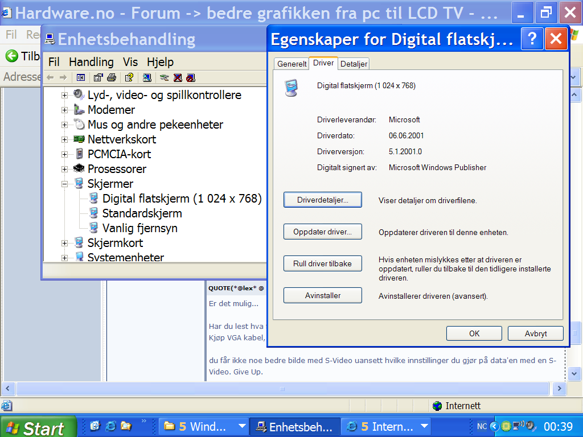This screenshot has width=583, height=437.
Task: Click the Start button
Action: (x=38, y=427)
